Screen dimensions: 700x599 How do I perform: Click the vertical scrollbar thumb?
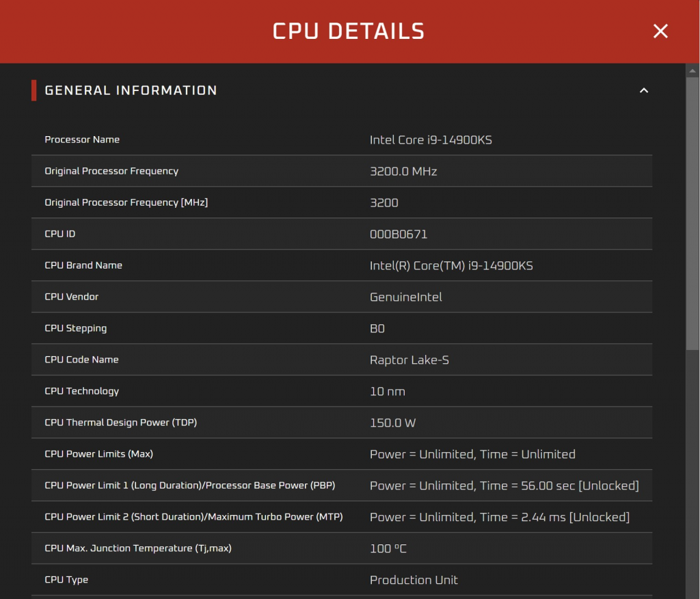click(x=692, y=213)
